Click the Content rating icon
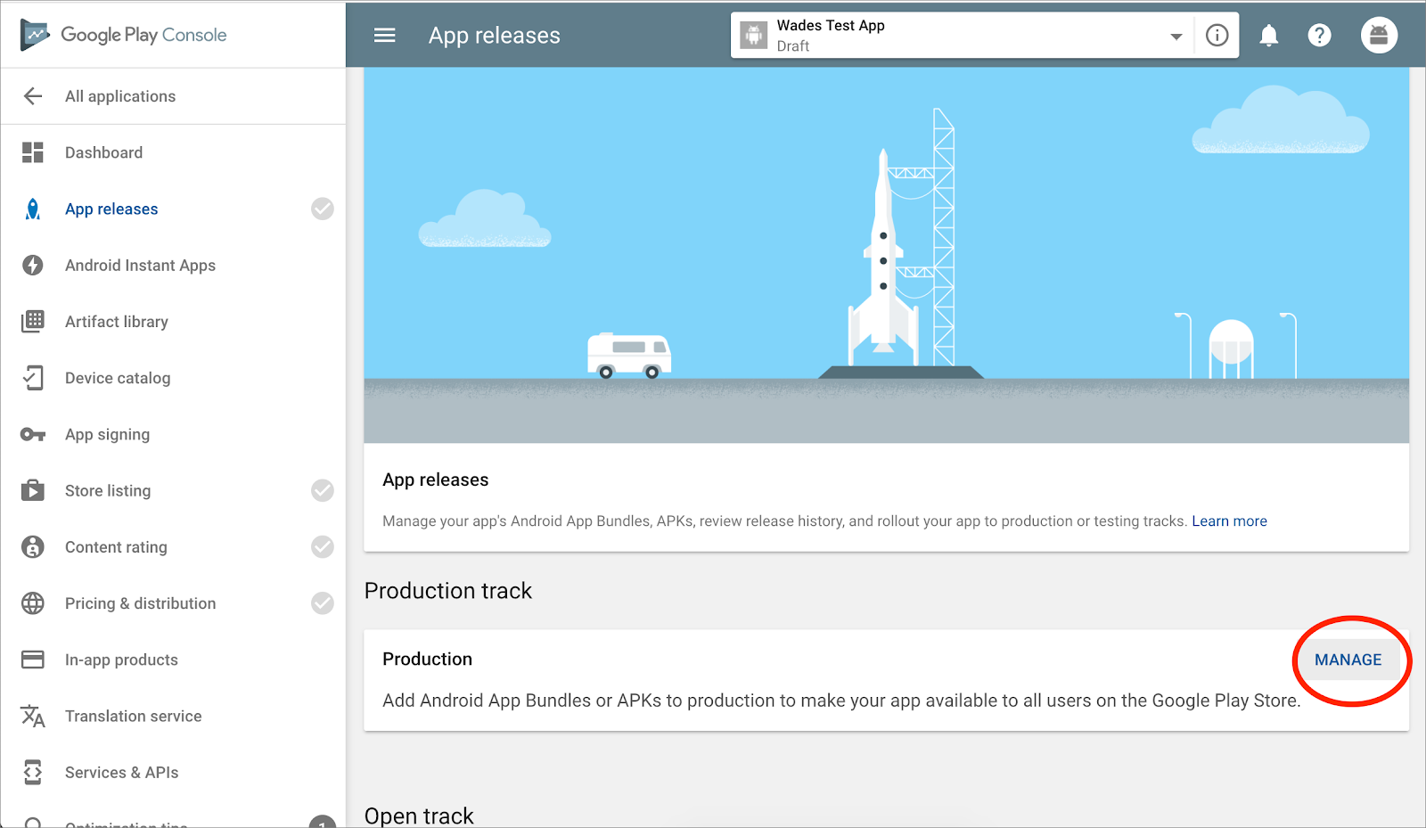 tap(33, 546)
